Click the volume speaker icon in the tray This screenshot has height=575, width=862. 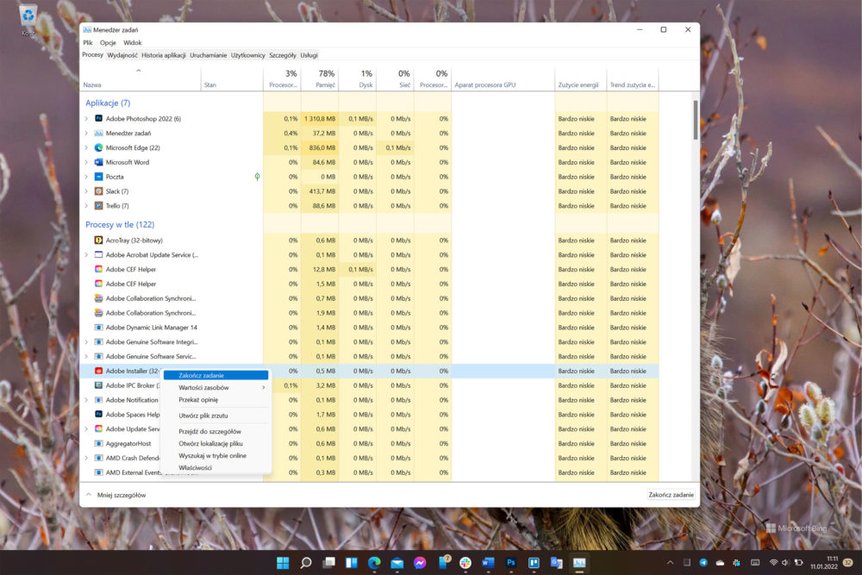(785, 562)
